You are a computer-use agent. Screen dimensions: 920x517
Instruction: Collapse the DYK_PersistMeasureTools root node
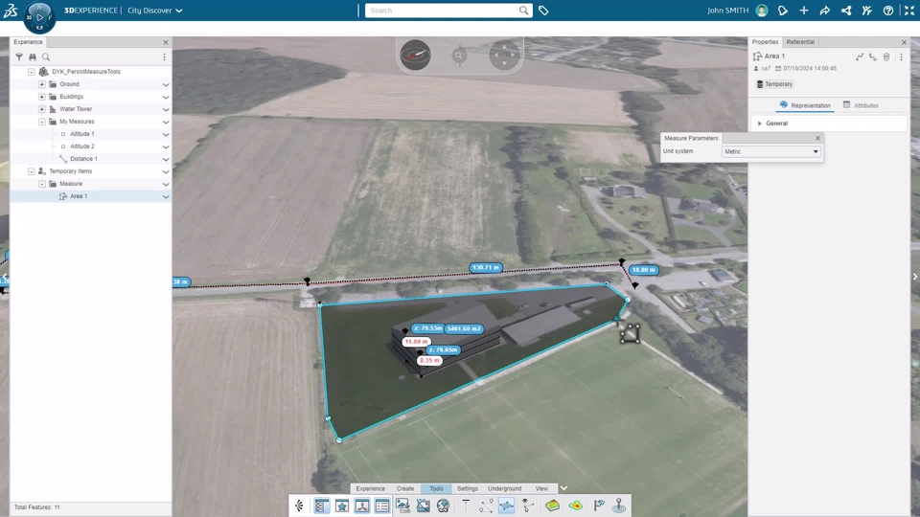pos(31,72)
